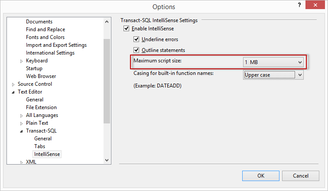The height and width of the screenshot is (191, 328).
Task: Collapse the Text Editor node
Action: pyautogui.click(x=13, y=92)
